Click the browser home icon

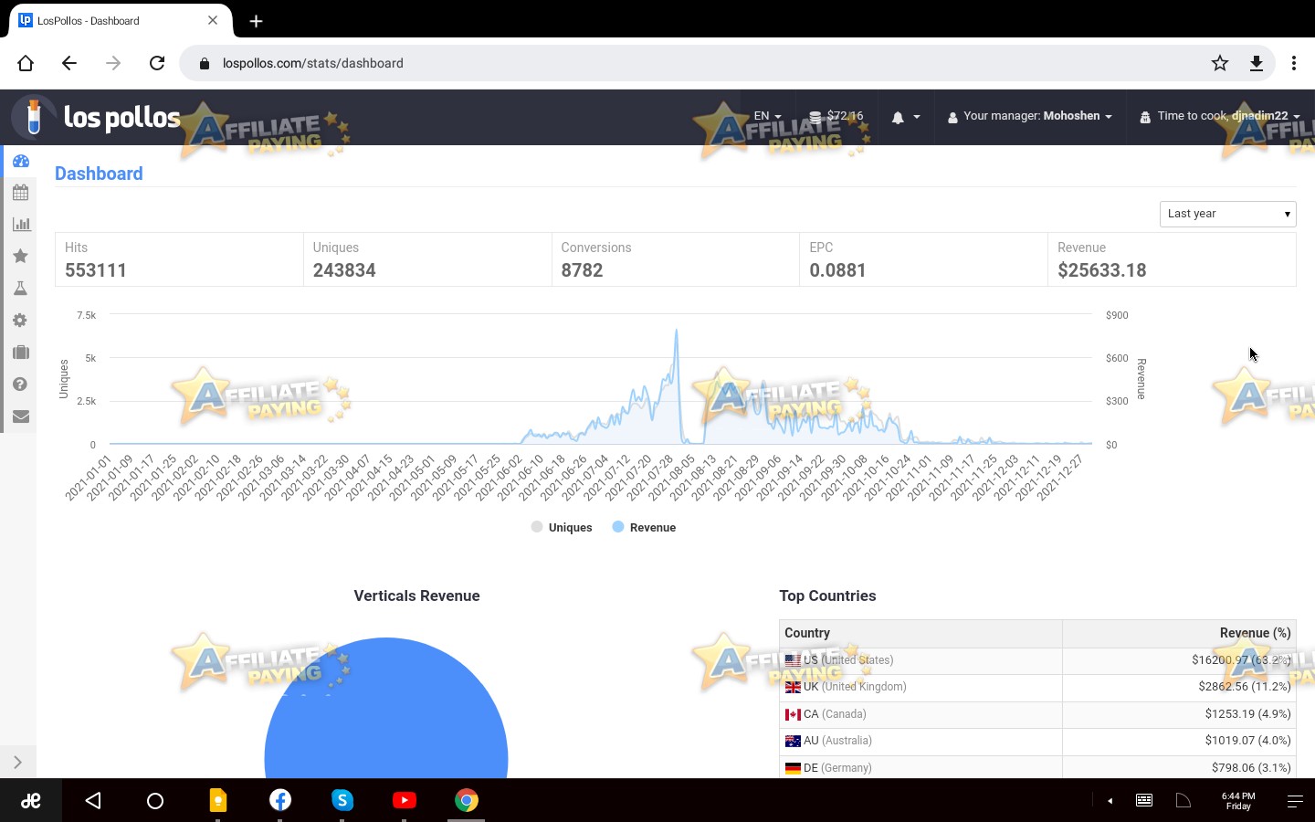click(x=26, y=63)
